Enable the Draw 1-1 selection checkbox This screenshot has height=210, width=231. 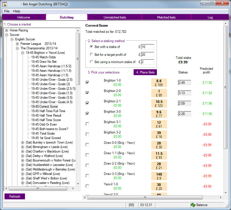click(87, 155)
